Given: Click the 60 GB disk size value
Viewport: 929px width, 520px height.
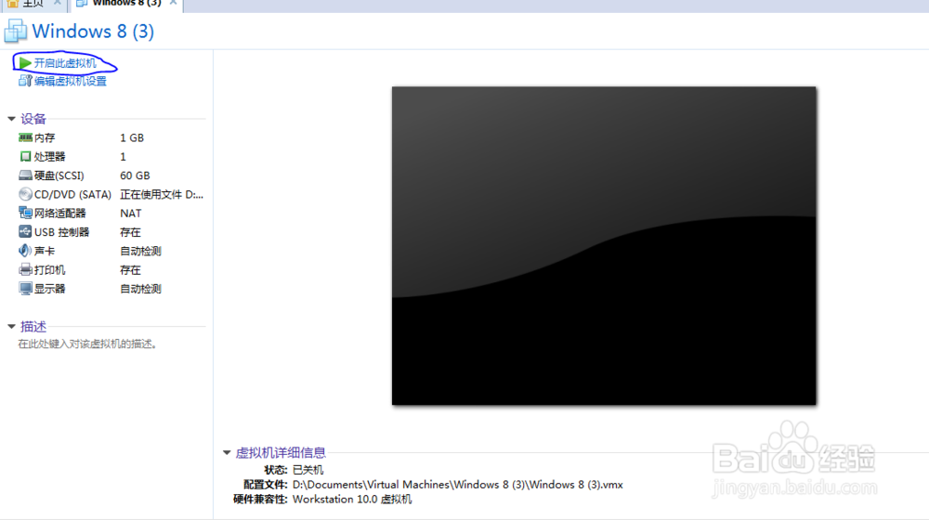Looking at the screenshot, I should tap(135, 175).
